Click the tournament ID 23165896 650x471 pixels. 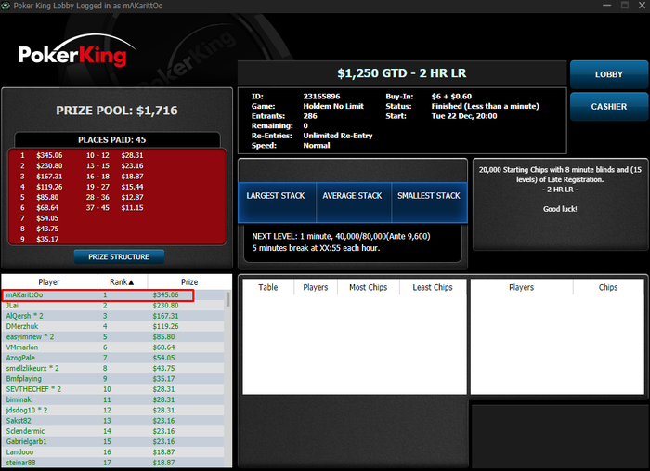coord(321,97)
